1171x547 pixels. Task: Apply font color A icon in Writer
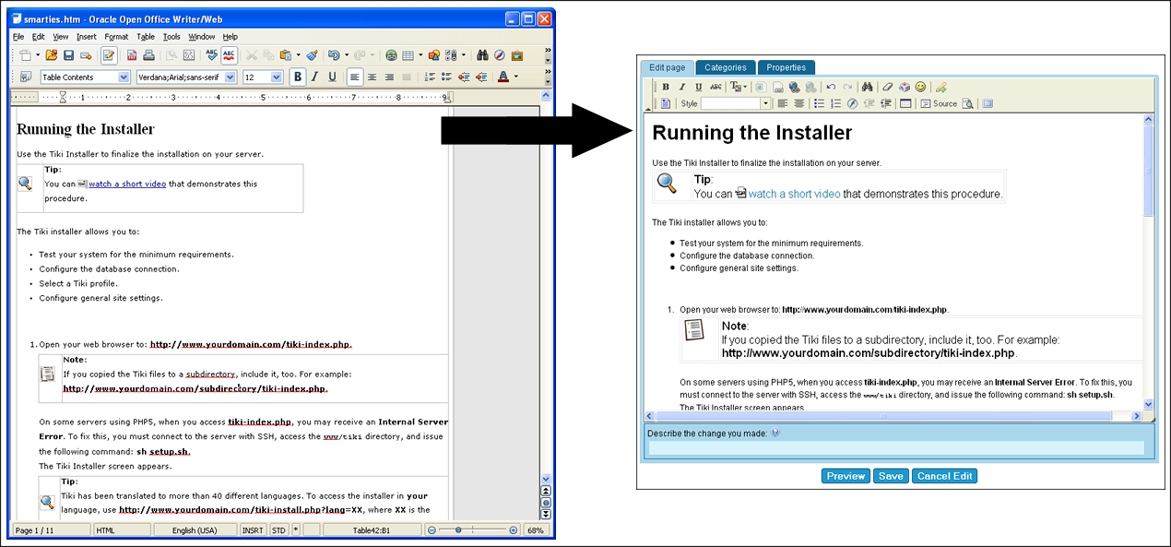click(x=503, y=77)
